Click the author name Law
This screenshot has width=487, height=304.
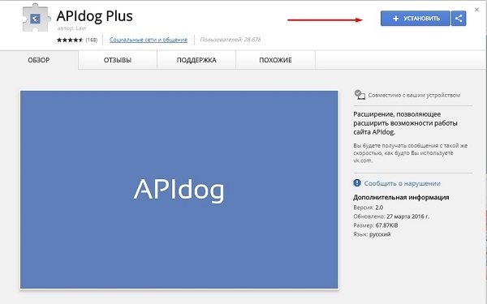click(x=81, y=28)
